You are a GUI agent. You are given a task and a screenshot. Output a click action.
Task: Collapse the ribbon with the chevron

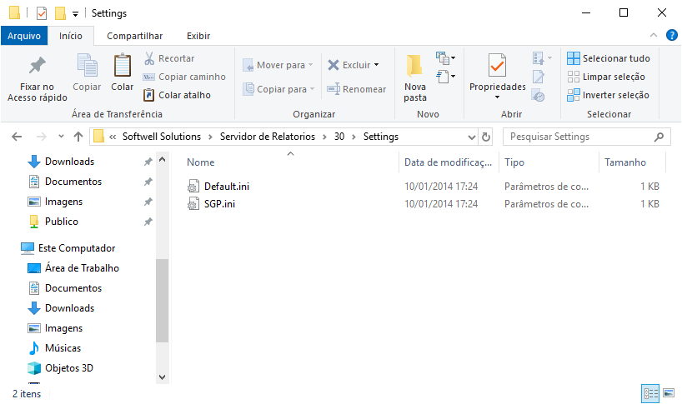[x=654, y=35]
